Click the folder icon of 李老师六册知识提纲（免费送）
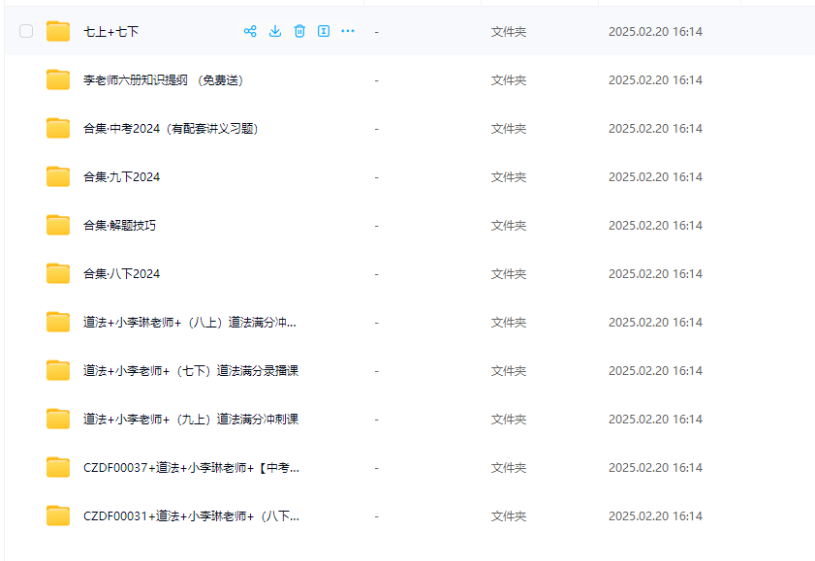The height and width of the screenshot is (561, 815). point(57,79)
